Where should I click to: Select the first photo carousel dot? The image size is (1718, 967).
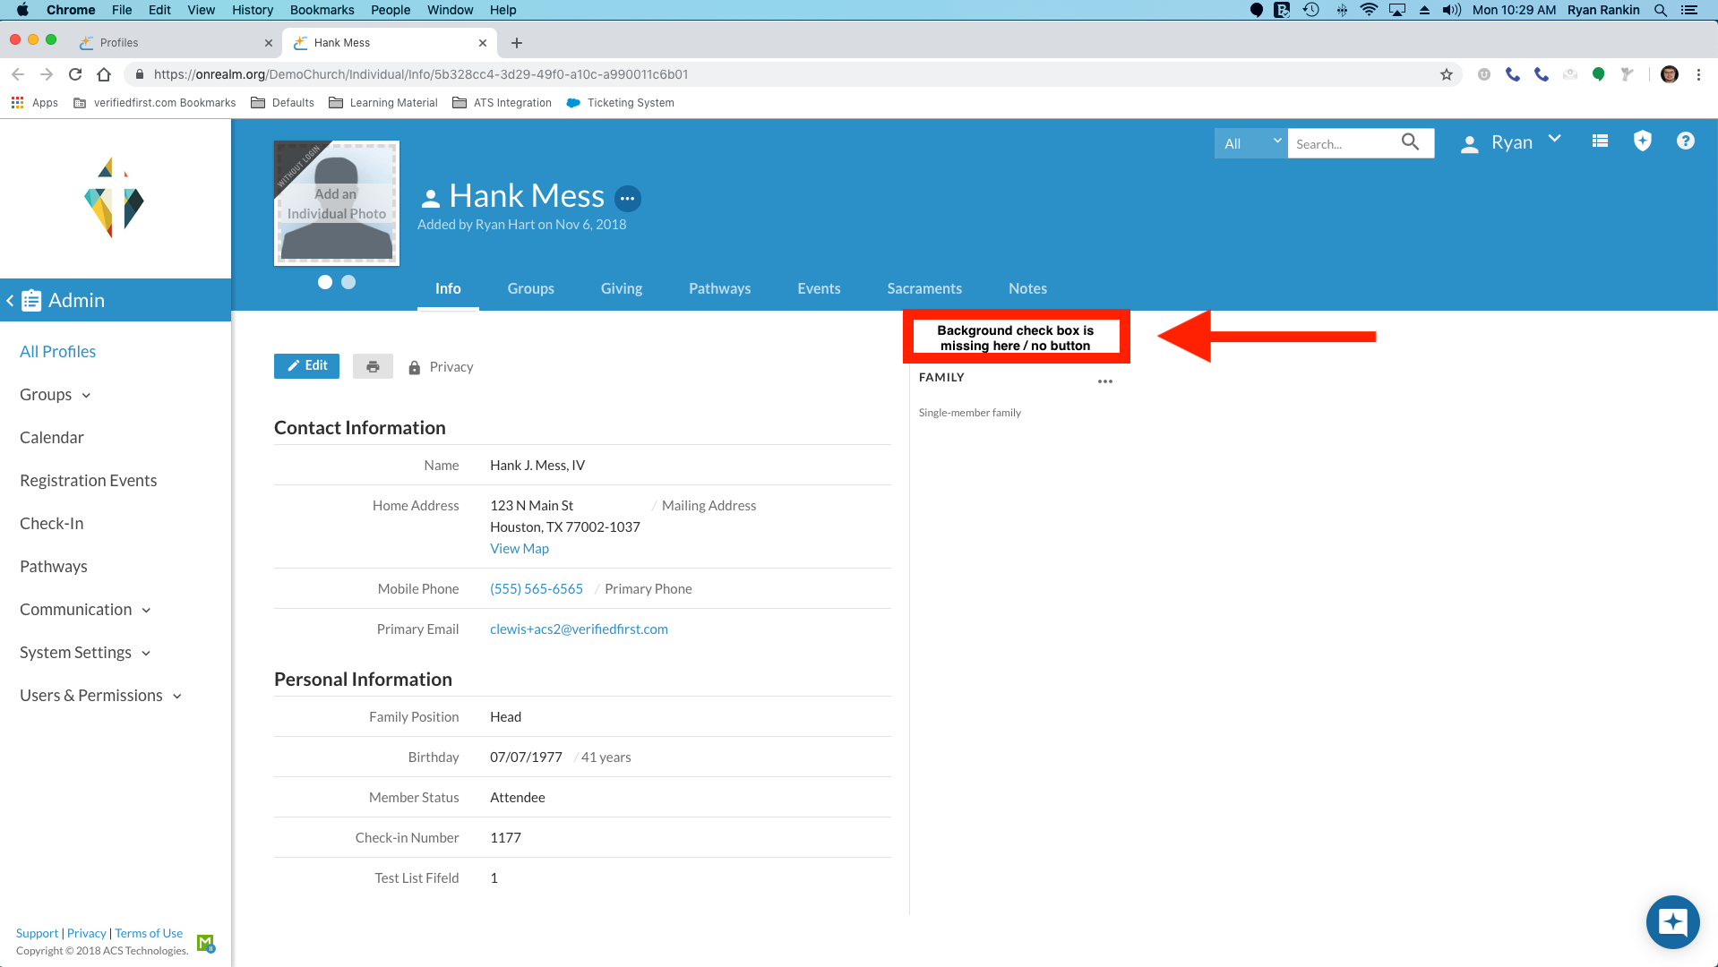tap(325, 282)
